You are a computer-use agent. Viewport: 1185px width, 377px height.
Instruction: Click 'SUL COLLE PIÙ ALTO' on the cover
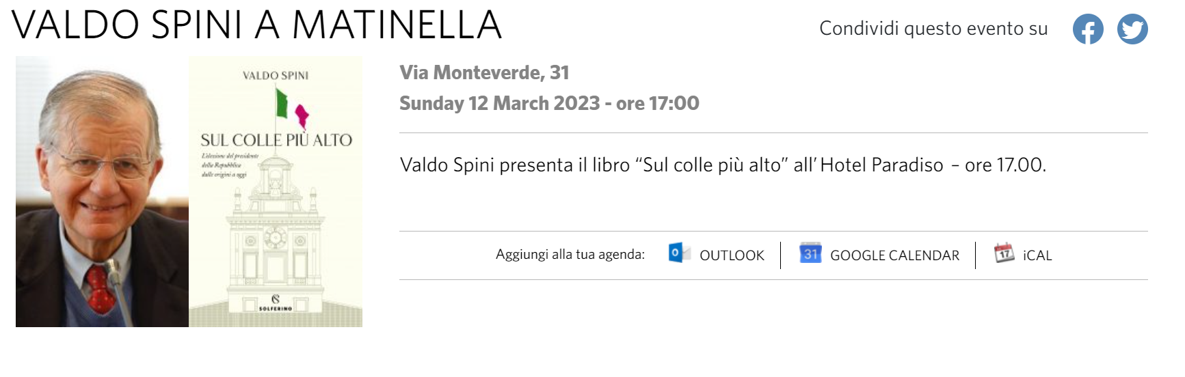tap(276, 140)
